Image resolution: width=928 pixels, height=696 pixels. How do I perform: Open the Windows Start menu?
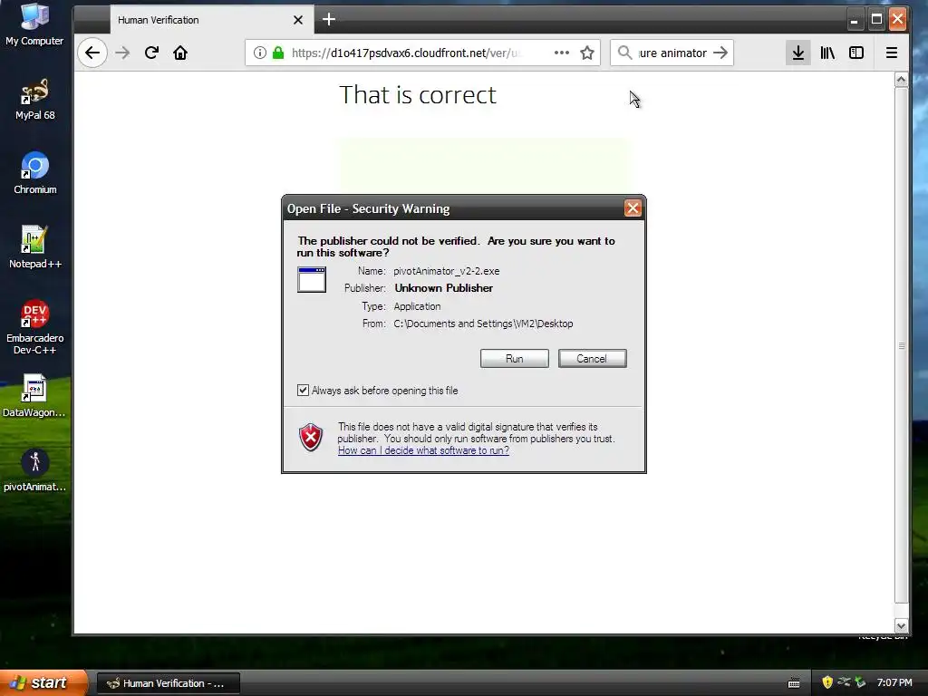43,683
